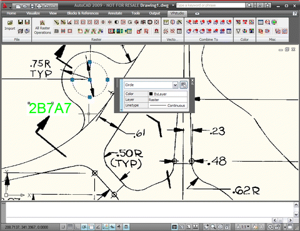This screenshot has height=231, width=300.
Task: Click the invert raster half-circle icon in Raster panel
Action: point(116,22)
